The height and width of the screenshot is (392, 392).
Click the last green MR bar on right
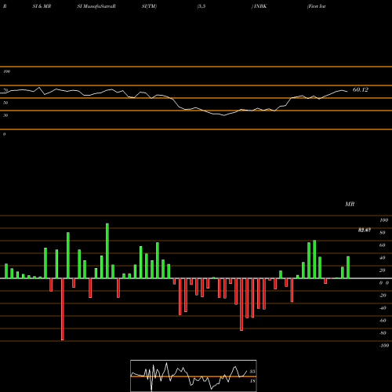(348, 267)
